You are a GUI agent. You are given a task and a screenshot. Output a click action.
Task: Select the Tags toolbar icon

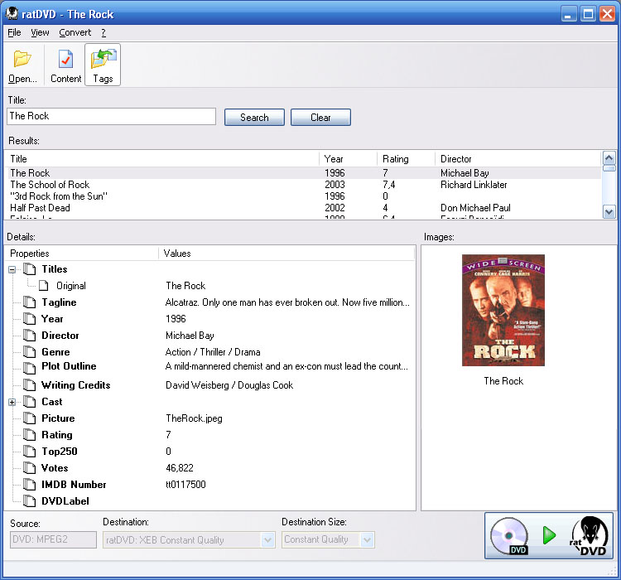pos(103,60)
